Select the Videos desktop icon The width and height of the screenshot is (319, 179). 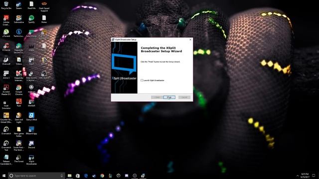click(x=19, y=61)
